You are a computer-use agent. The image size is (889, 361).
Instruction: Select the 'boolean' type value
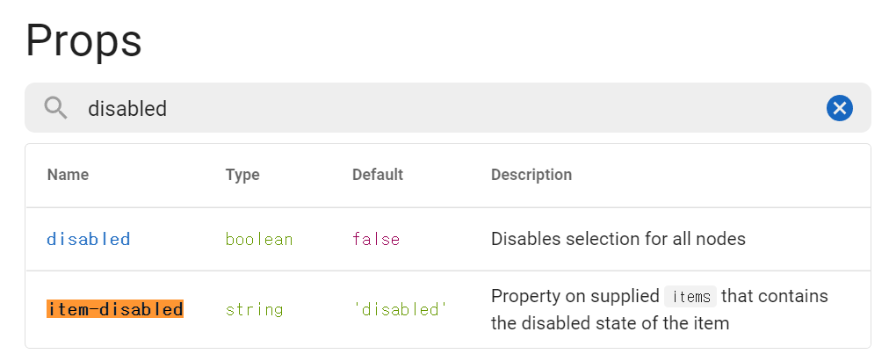[x=259, y=239]
